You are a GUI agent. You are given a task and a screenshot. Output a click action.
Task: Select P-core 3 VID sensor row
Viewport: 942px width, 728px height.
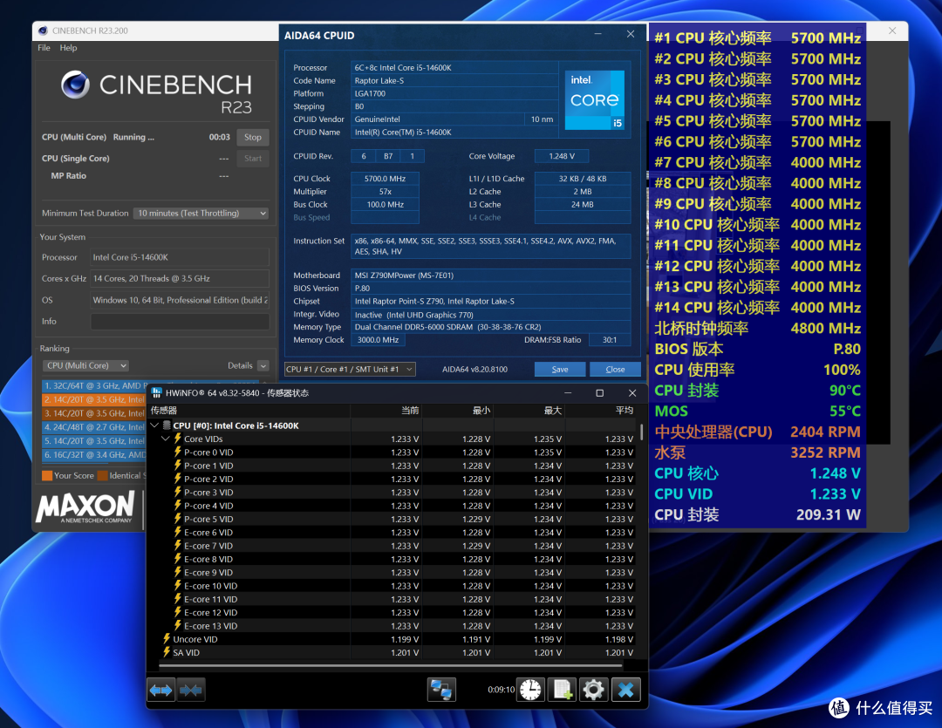point(393,492)
